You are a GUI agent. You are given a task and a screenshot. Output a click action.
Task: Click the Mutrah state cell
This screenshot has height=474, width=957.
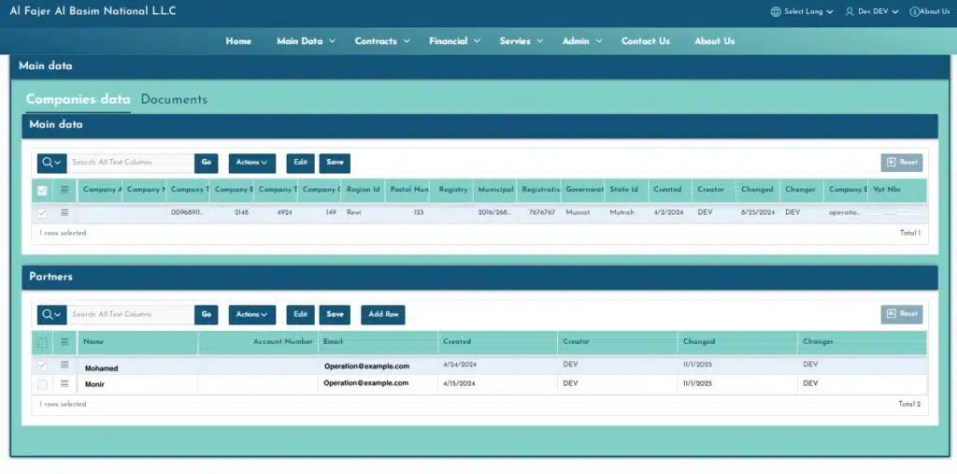tap(627, 212)
